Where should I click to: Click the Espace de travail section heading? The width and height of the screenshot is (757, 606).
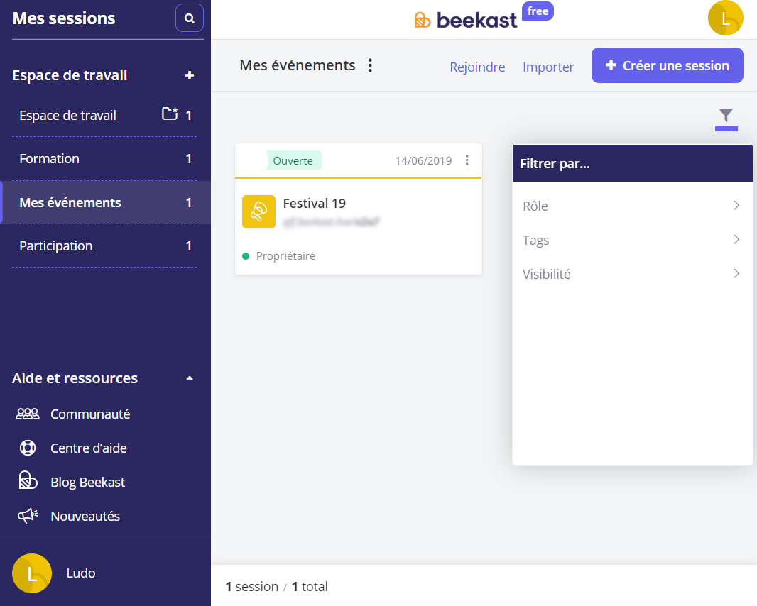tap(70, 75)
